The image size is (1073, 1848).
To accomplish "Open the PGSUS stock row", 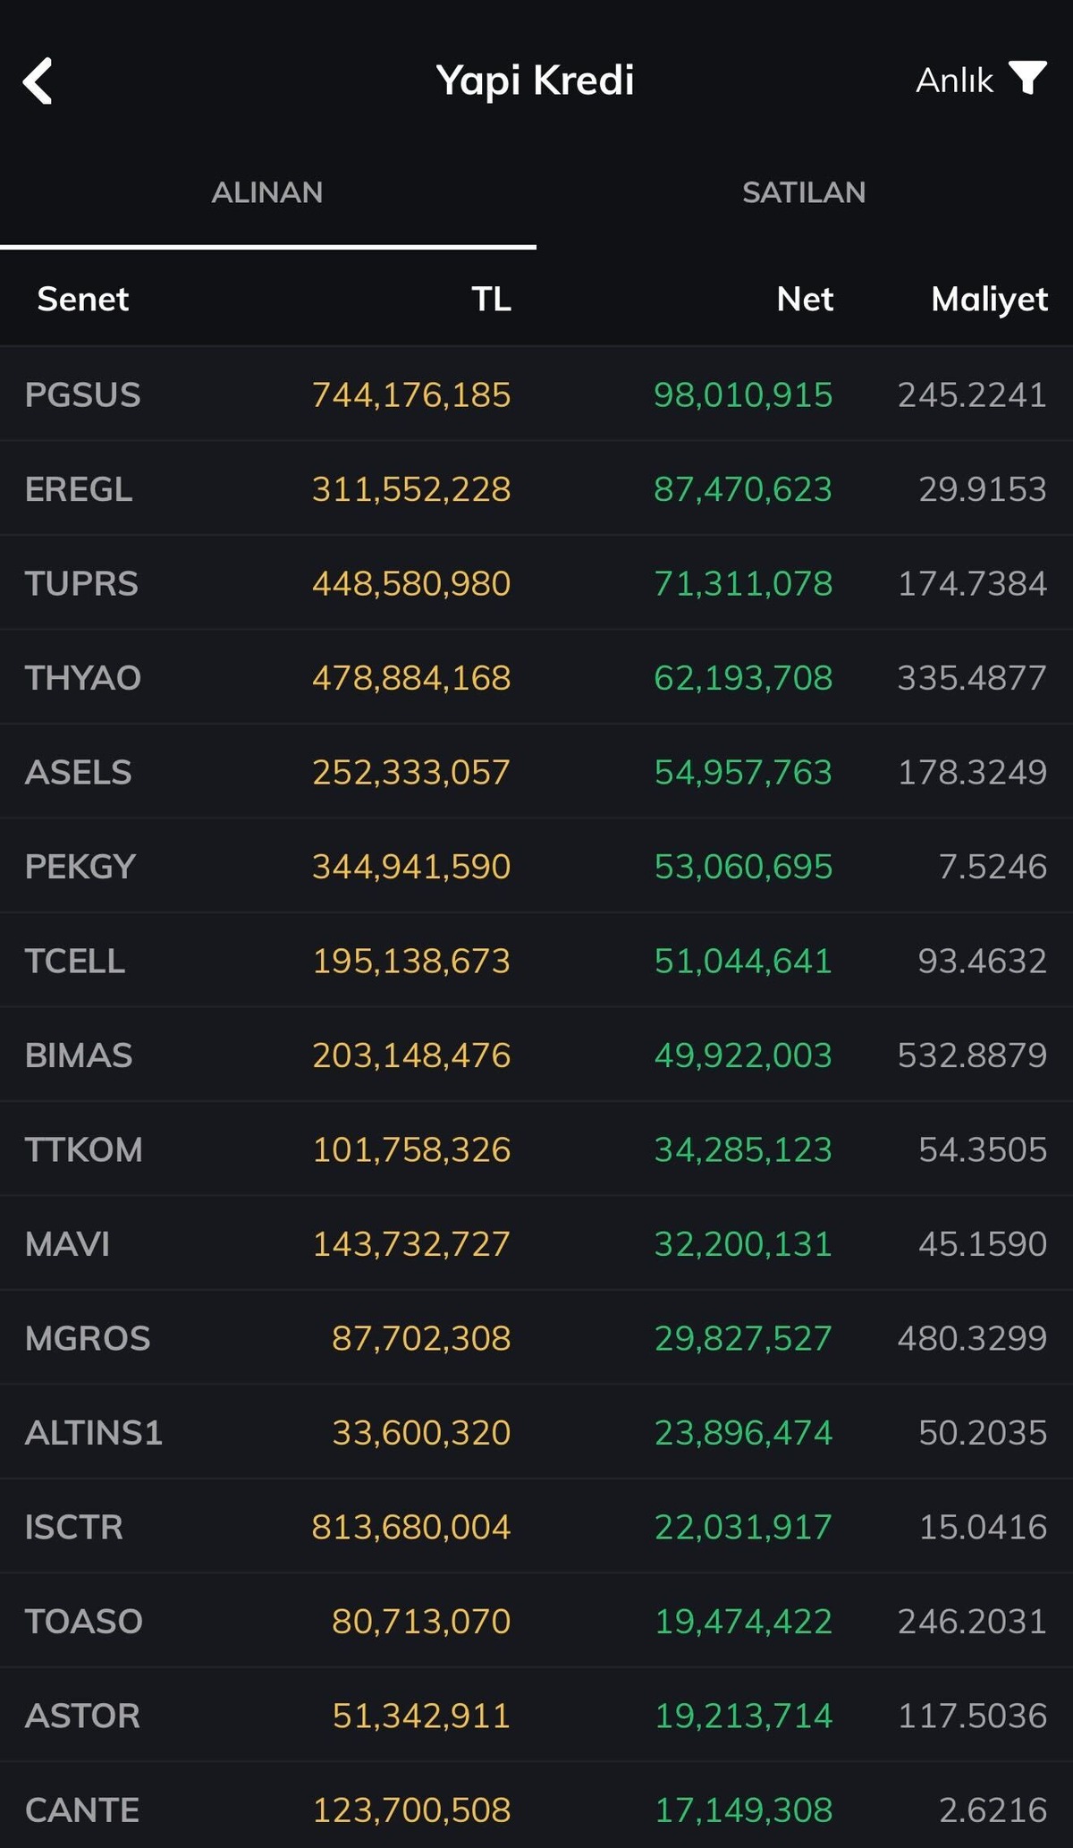I will (536, 394).
